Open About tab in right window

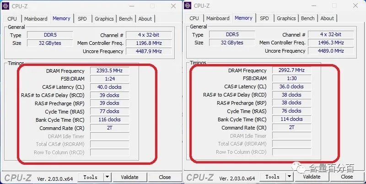327,18
